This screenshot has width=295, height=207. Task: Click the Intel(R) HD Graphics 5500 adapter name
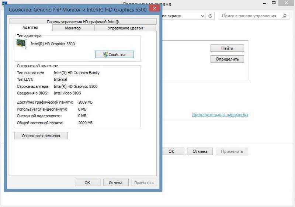pyautogui.click(x=53, y=44)
